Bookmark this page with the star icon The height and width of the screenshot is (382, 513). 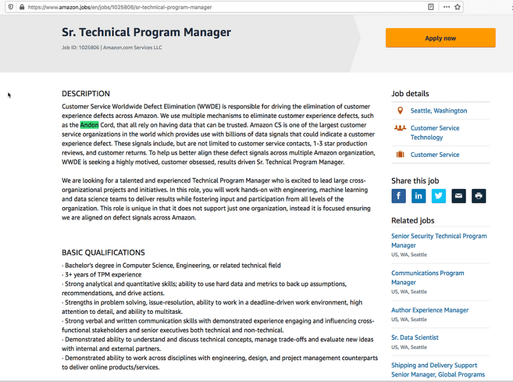(x=458, y=7)
